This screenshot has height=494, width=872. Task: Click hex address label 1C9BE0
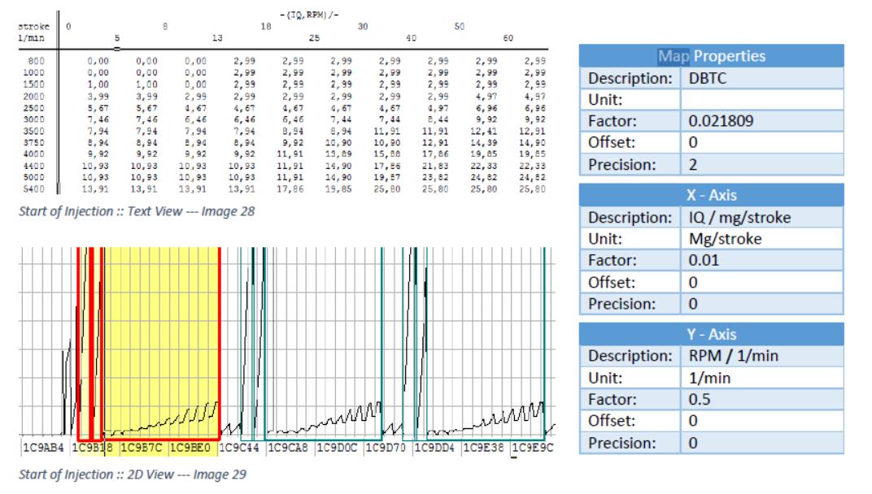click(x=190, y=448)
